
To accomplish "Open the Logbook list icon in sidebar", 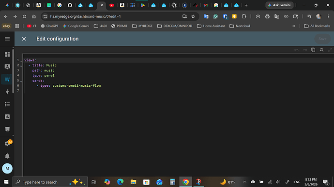I will click(7, 104).
